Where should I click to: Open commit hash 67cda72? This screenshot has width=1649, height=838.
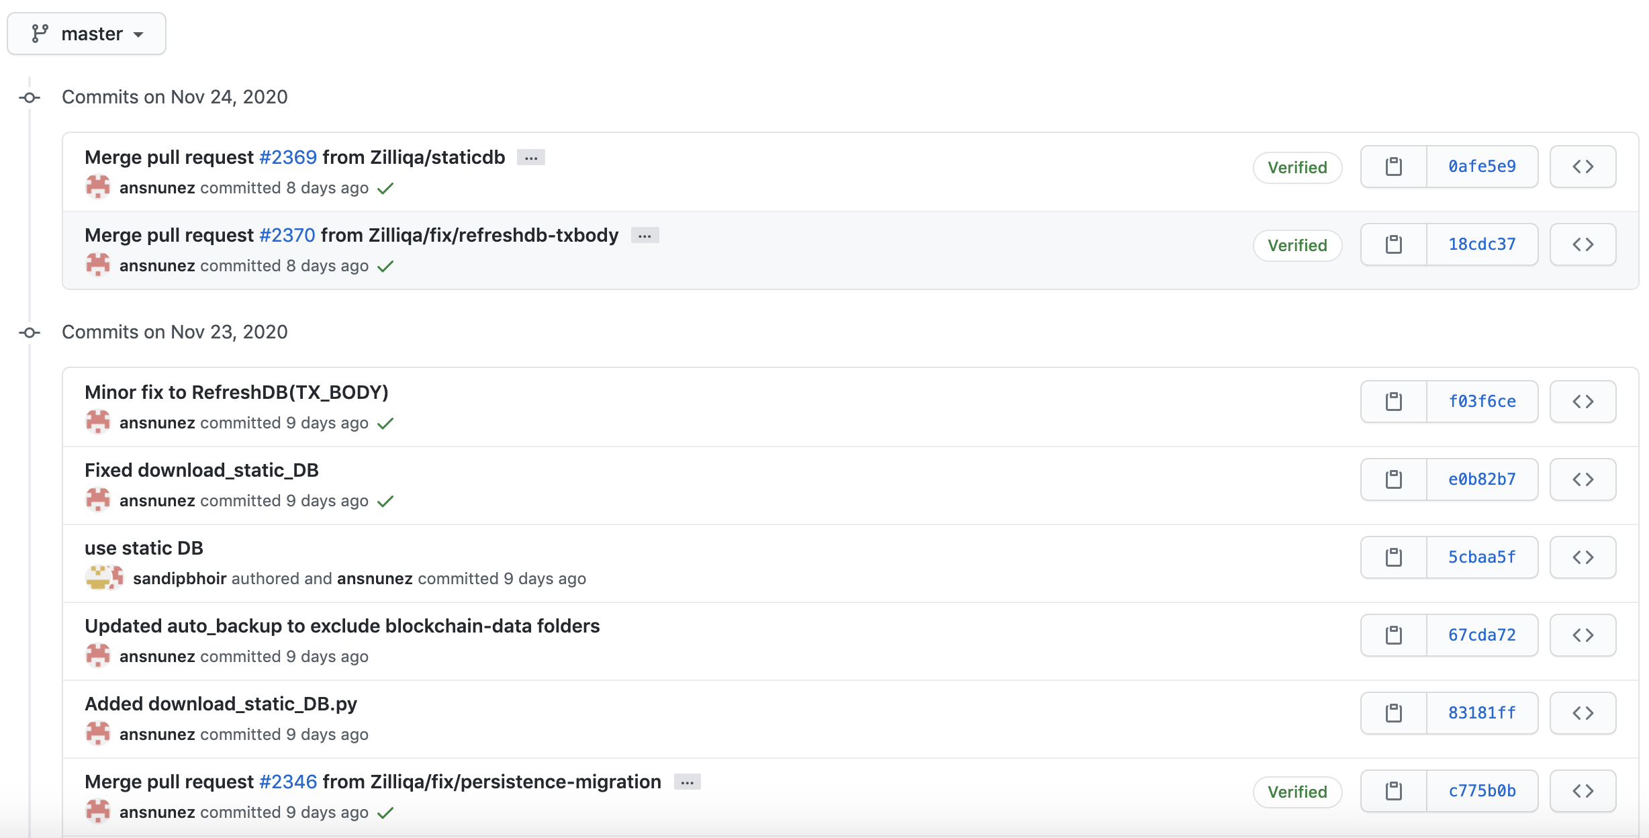tap(1482, 635)
